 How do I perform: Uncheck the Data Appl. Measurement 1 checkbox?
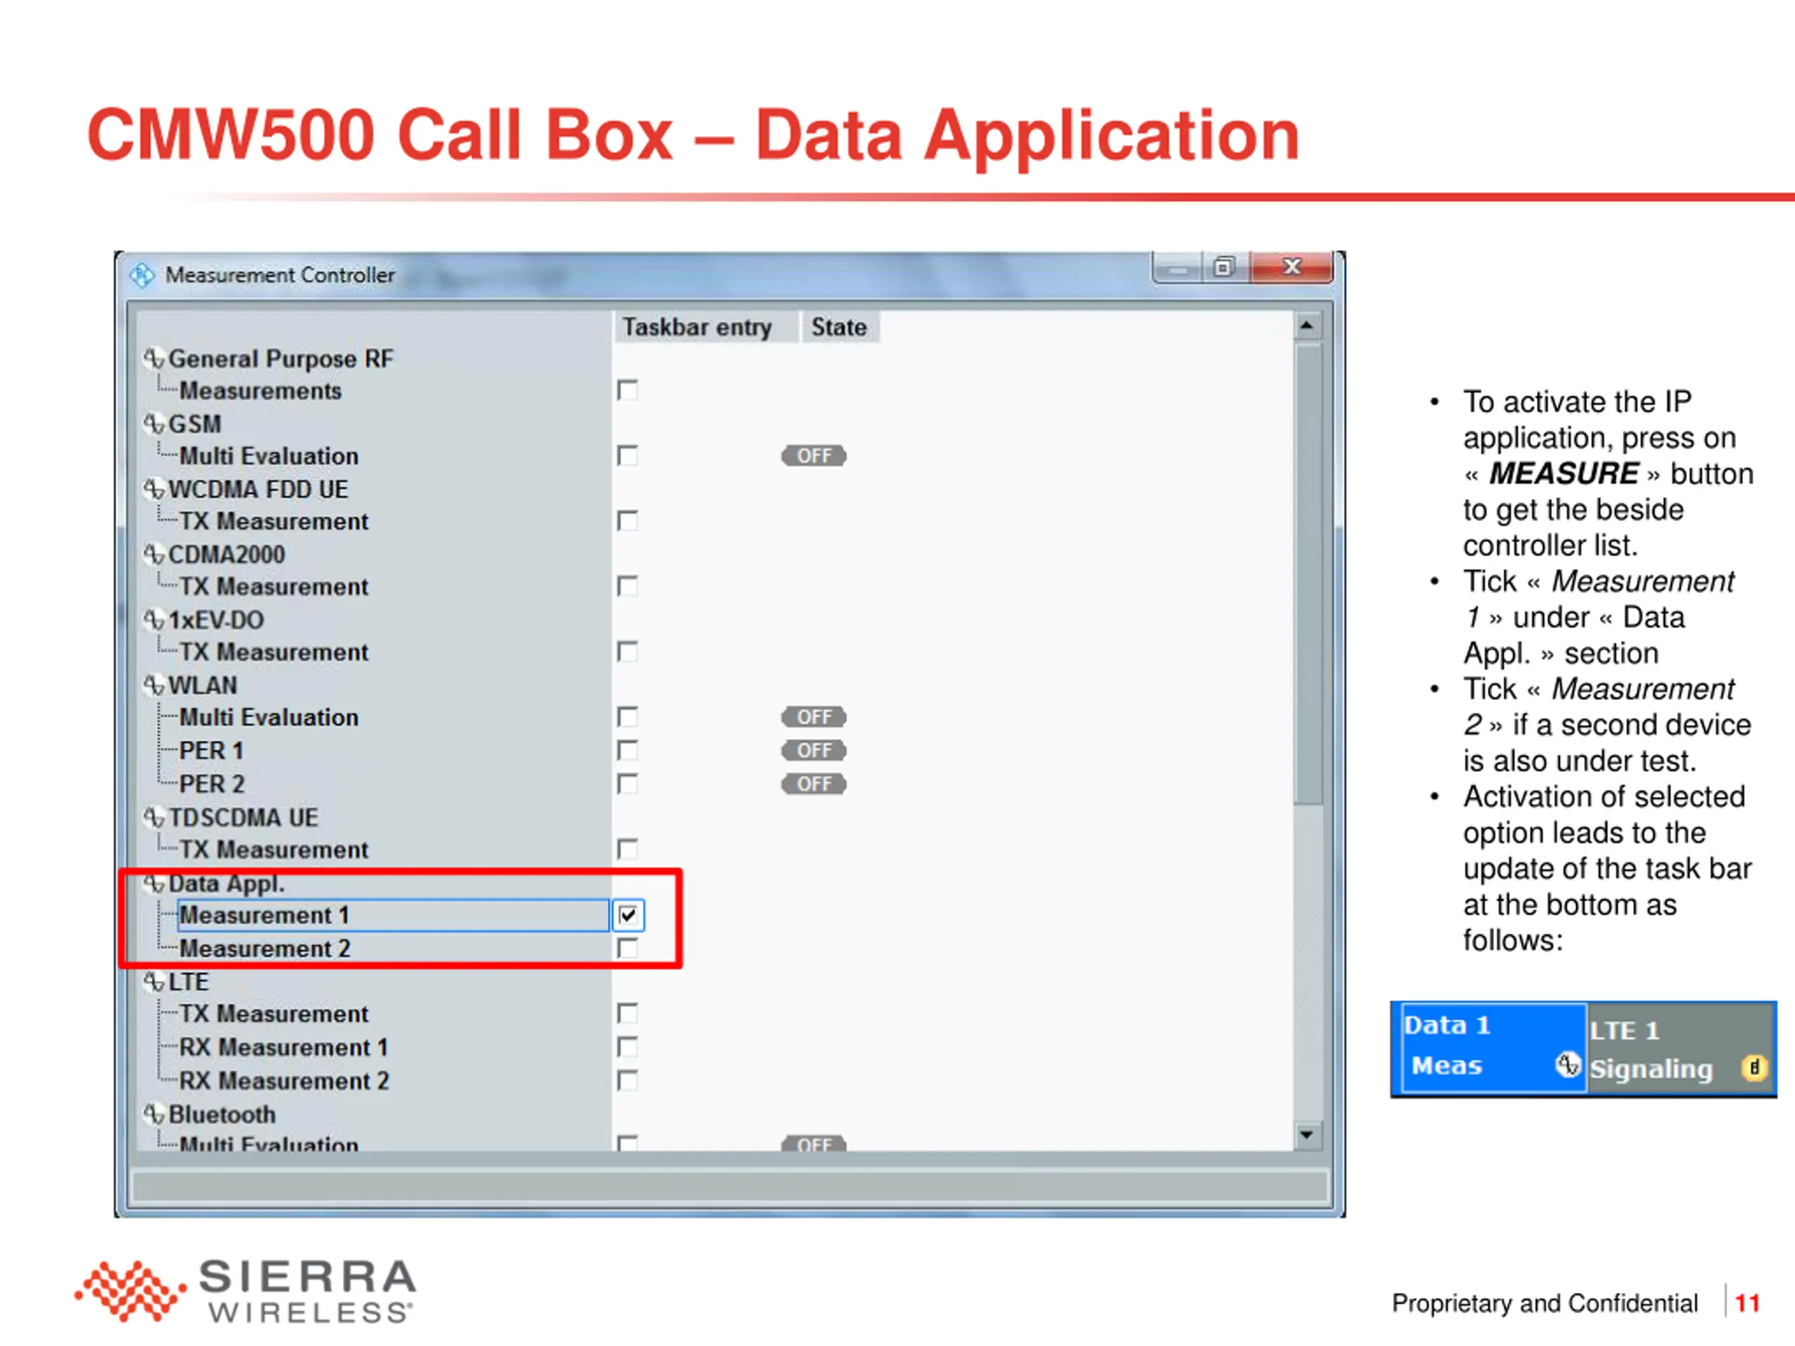[628, 915]
